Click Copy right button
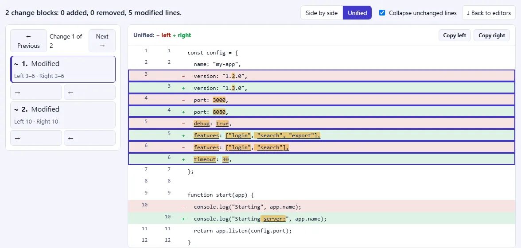 (492, 35)
